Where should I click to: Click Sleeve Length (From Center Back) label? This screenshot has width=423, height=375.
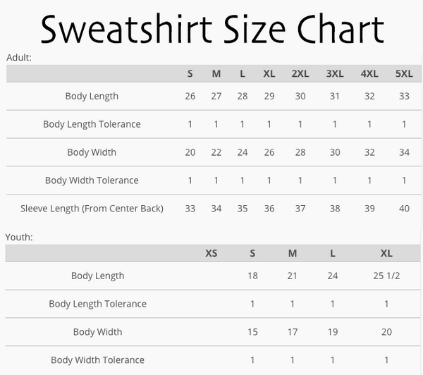pyautogui.click(x=92, y=209)
